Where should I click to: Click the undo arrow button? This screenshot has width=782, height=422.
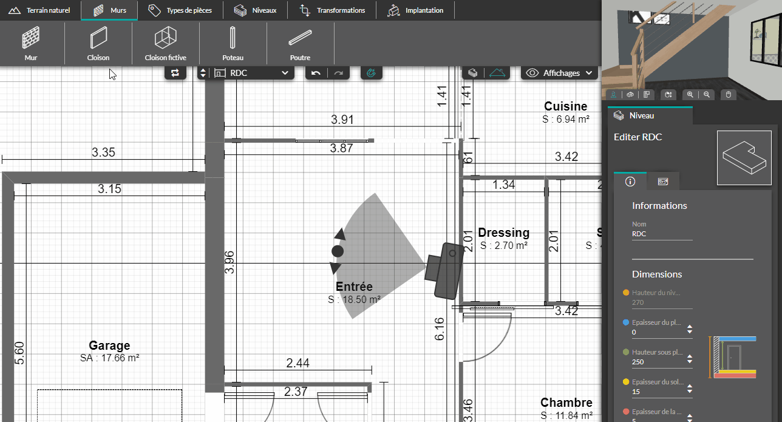pyautogui.click(x=316, y=73)
